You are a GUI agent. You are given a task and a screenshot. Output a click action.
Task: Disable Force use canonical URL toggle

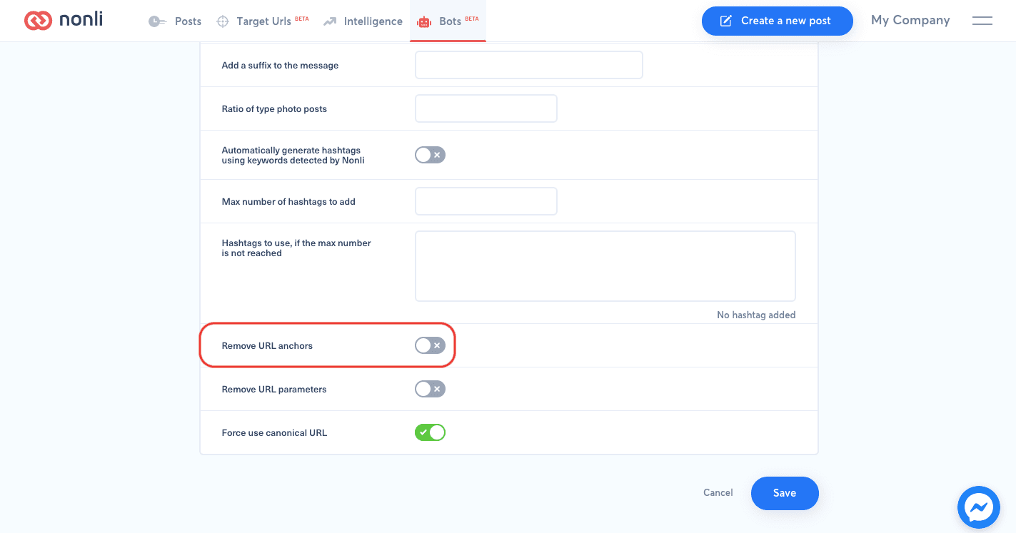[x=430, y=432]
